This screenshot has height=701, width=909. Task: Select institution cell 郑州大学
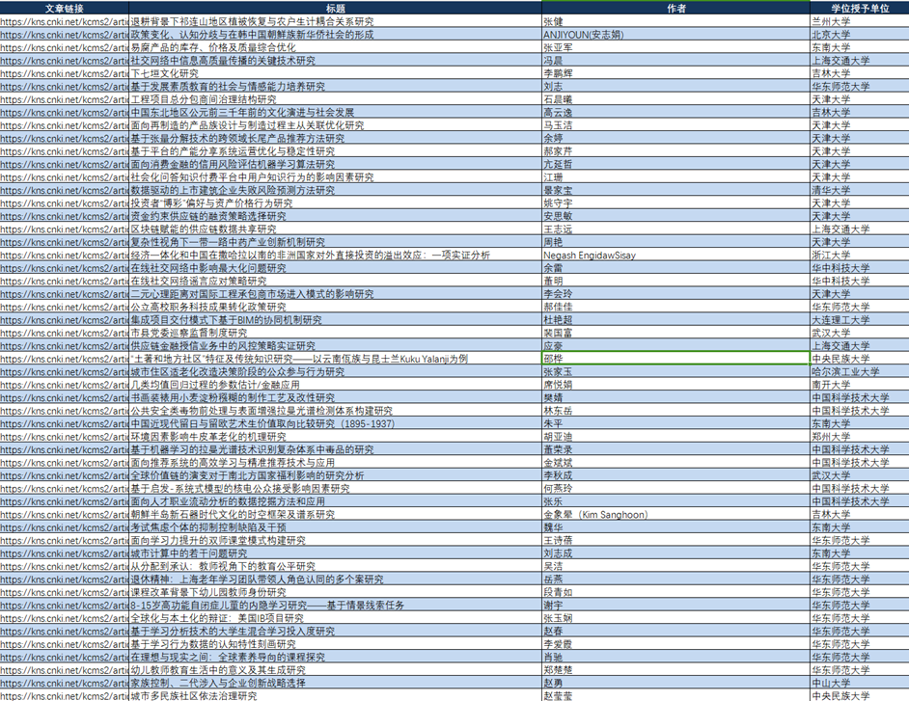(860, 437)
